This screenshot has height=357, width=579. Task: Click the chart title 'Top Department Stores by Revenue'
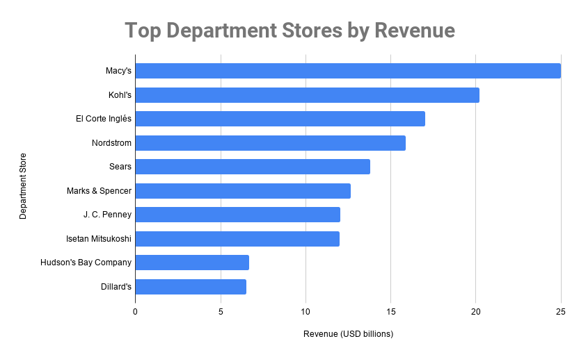point(289,31)
